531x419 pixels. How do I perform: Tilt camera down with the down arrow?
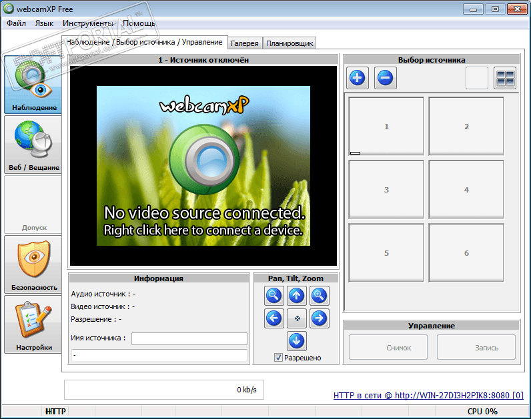(x=297, y=341)
